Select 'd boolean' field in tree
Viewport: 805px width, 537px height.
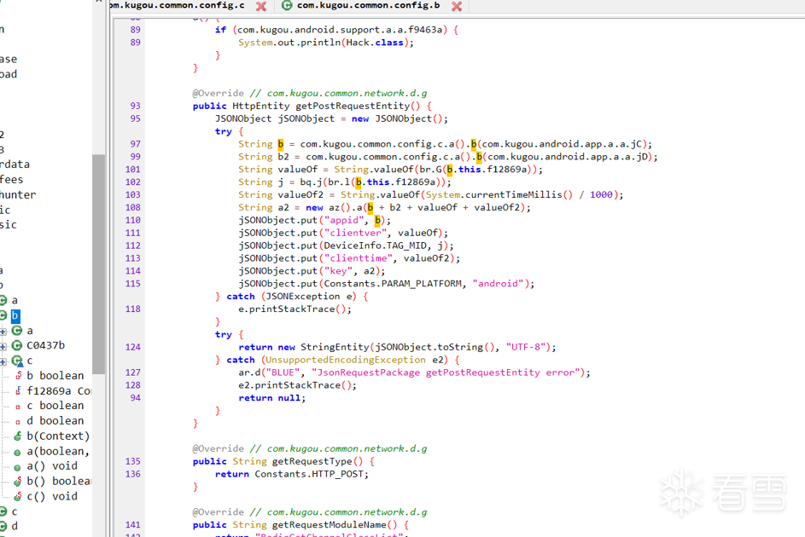[55, 421]
